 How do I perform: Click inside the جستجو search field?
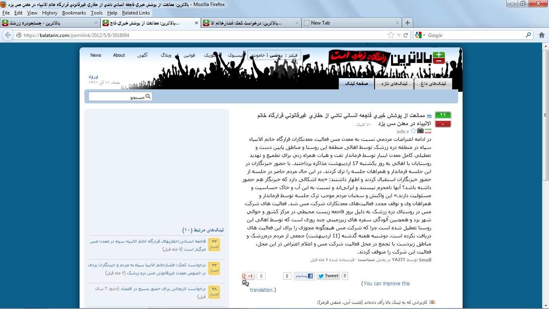(x=117, y=96)
